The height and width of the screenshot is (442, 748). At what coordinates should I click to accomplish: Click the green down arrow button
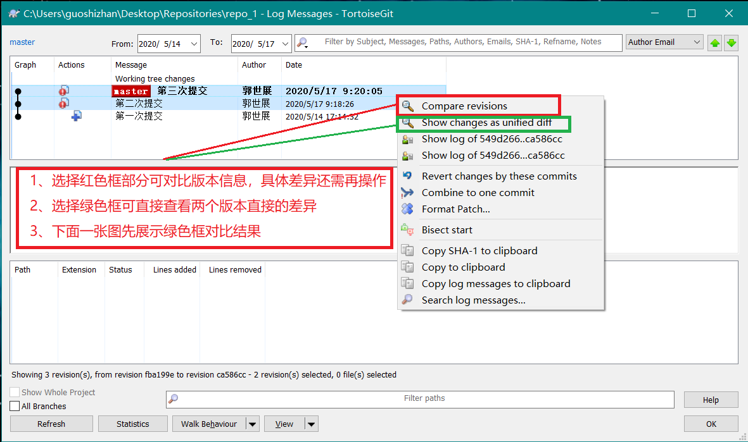pos(732,43)
